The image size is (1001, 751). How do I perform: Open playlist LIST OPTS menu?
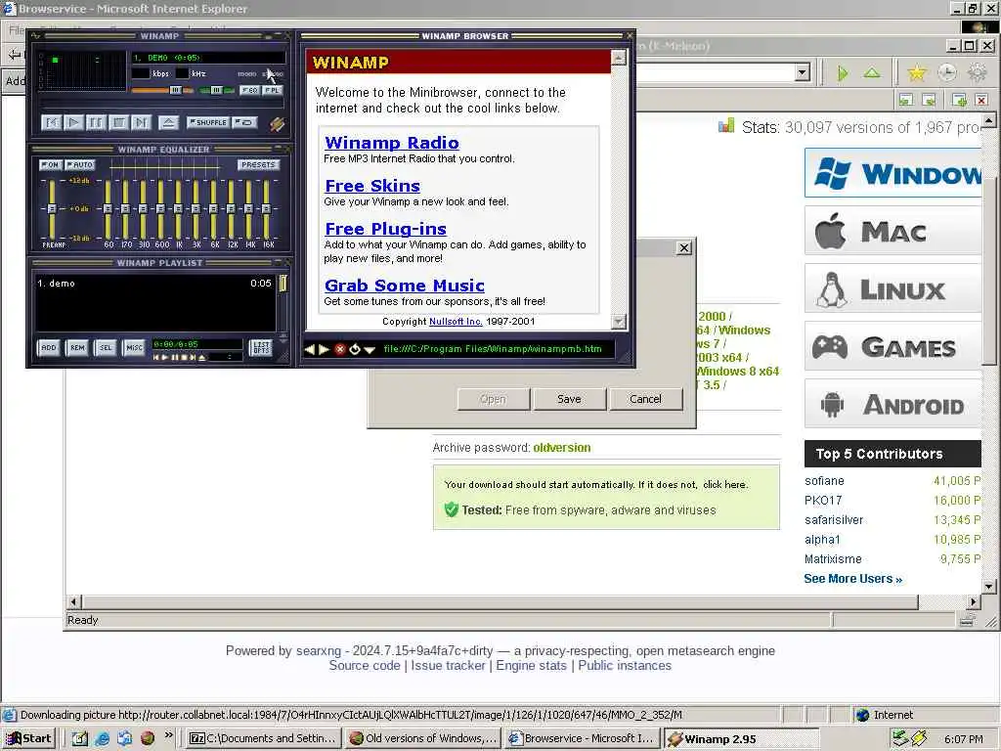[260, 347]
